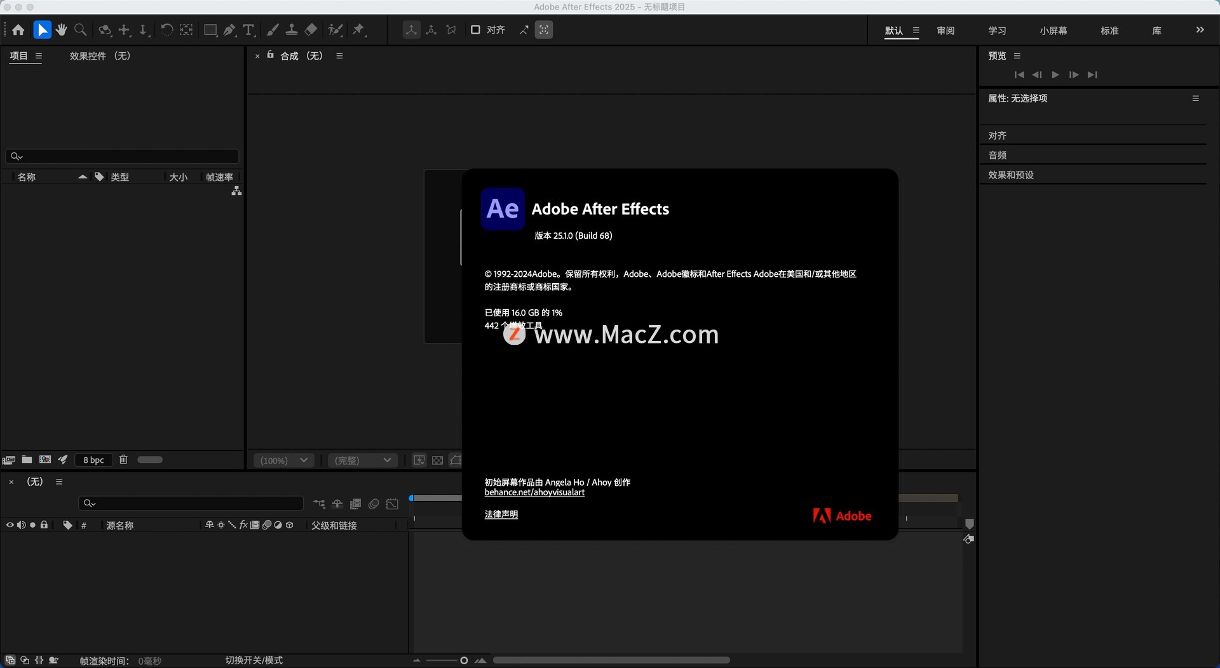
Task: Select the Hand tool in toolbar
Action: [62, 30]
